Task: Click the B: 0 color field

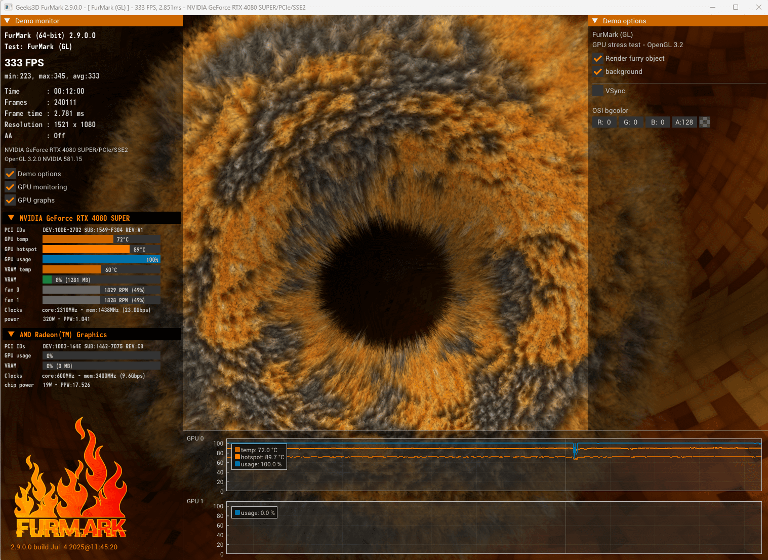Action: point(658,122)
